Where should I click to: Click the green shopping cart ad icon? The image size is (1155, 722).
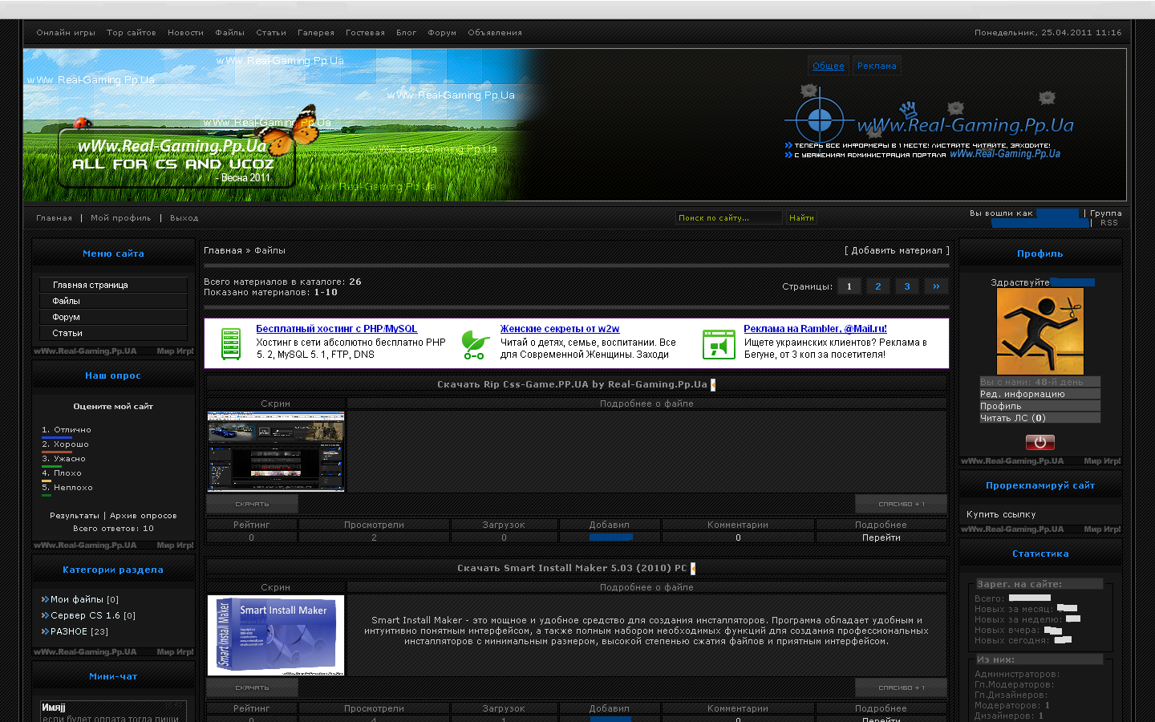476,345
